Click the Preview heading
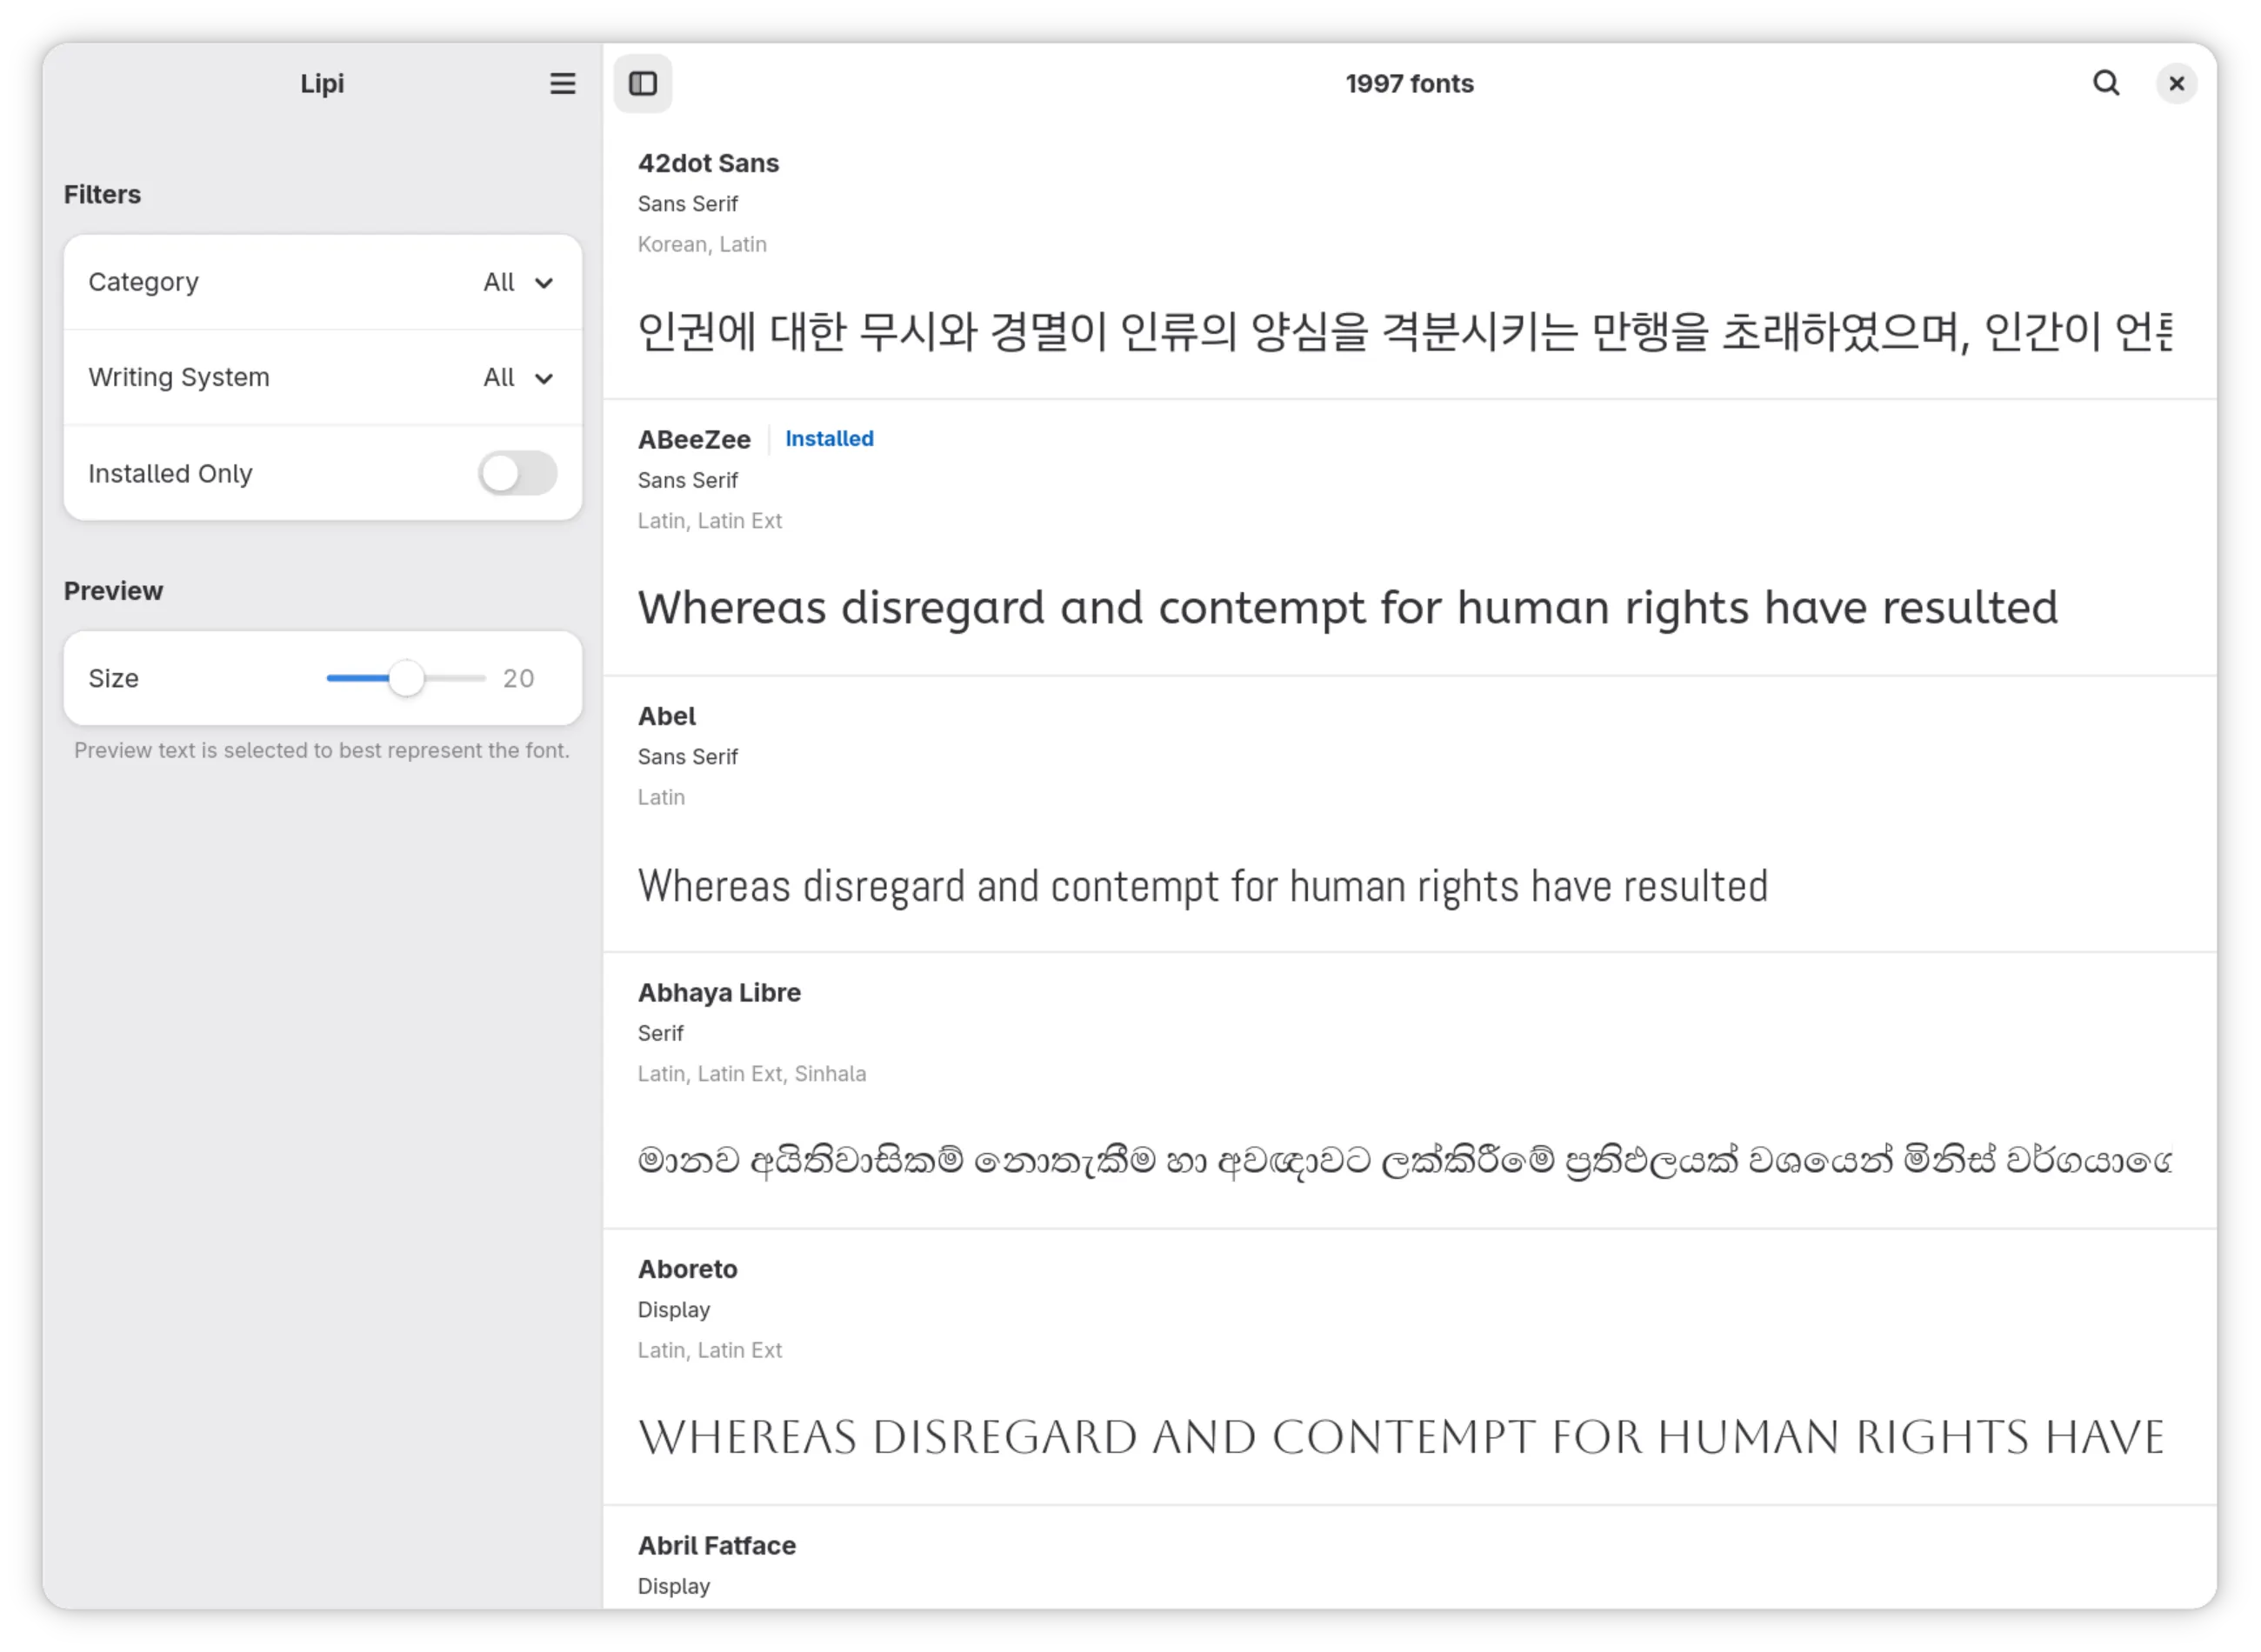 (x=113, y=592)
